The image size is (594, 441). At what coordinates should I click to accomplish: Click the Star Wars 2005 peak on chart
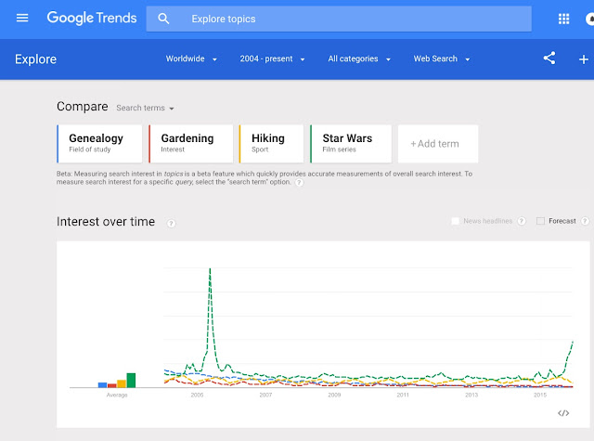(x=210, y=270)
